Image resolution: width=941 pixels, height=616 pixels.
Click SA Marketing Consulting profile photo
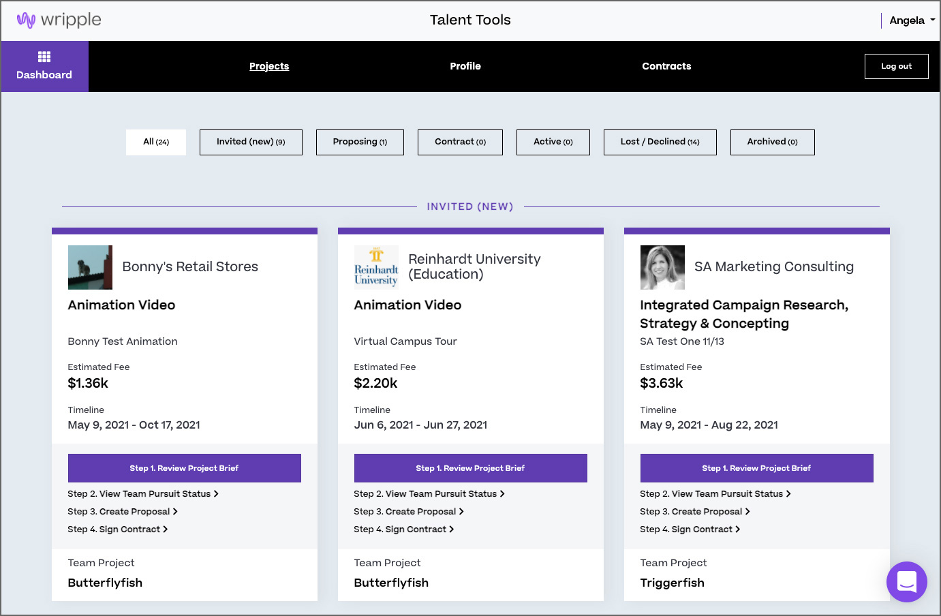[x=662, y=267]
